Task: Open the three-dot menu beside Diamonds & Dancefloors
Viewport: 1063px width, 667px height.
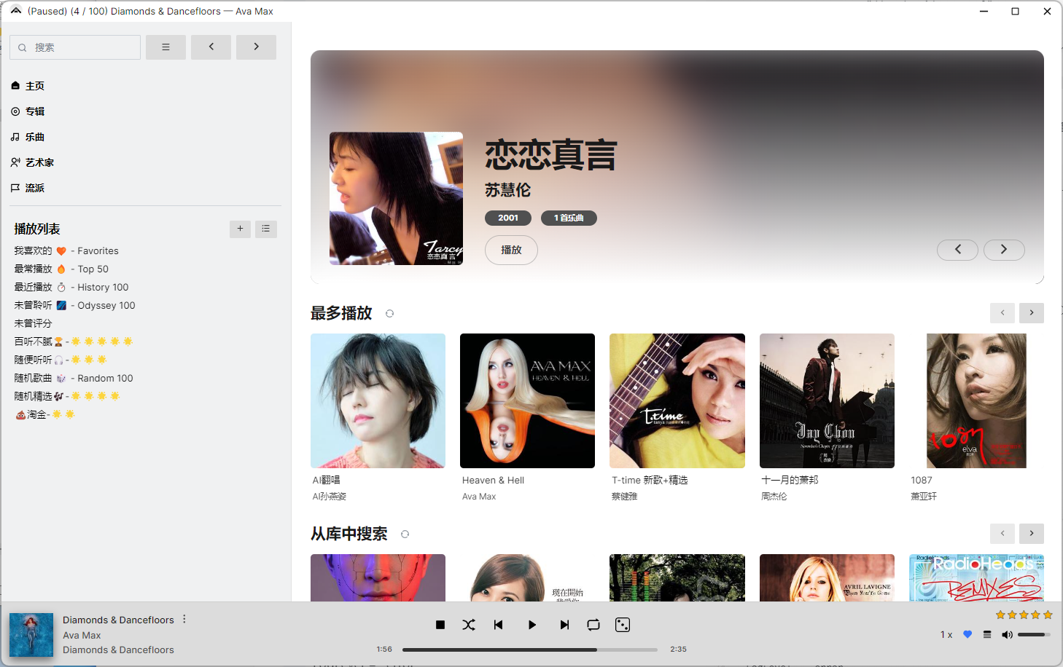Action: coord(184,619)
